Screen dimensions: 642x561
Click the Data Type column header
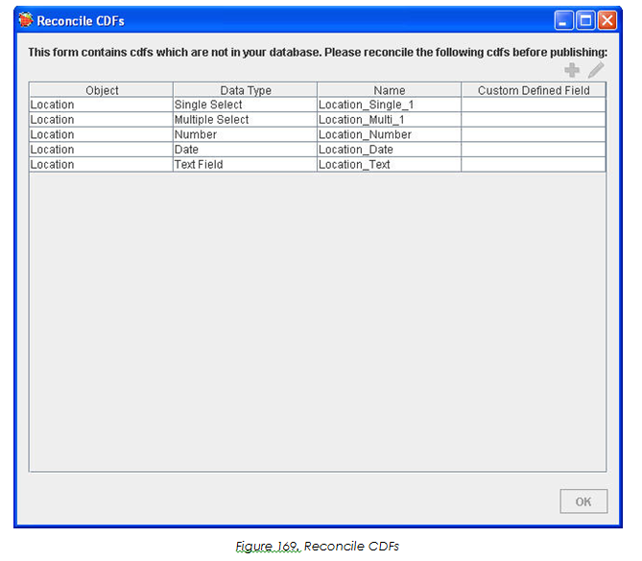tap(246, 90)
